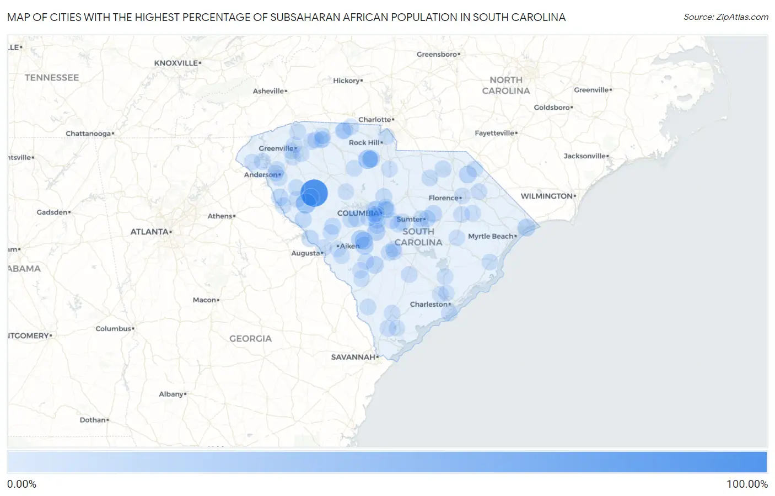Click the South Carolina state label
Screen dimensions: 775x496
pyautogui.click(x=418, y=237)
